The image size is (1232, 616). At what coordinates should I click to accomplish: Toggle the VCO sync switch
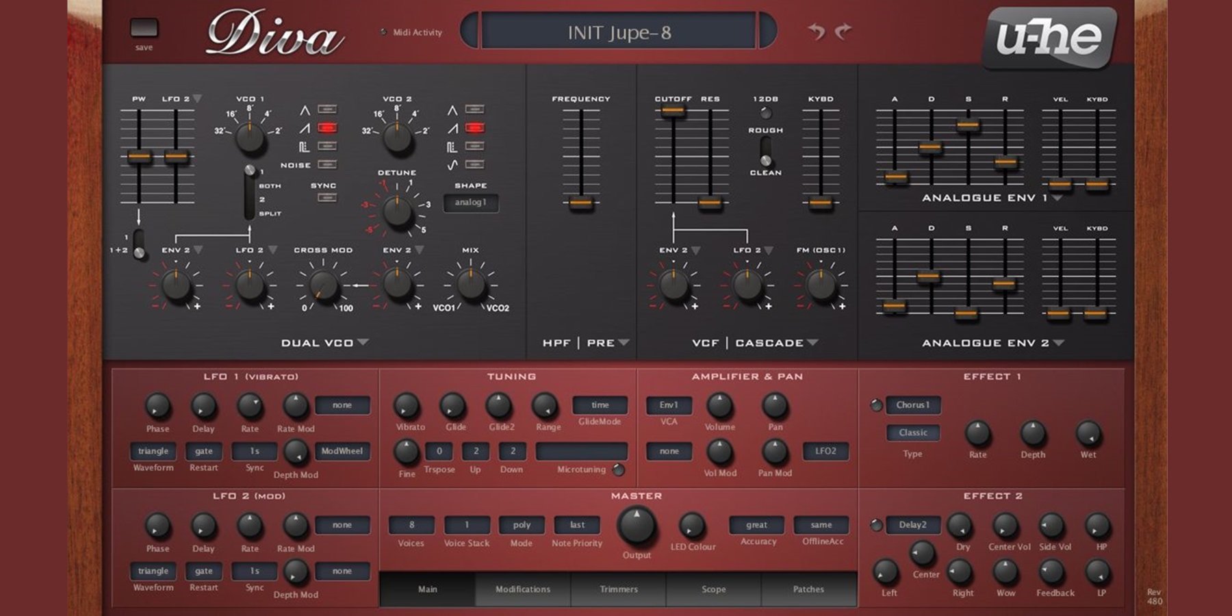coord(327,198)
